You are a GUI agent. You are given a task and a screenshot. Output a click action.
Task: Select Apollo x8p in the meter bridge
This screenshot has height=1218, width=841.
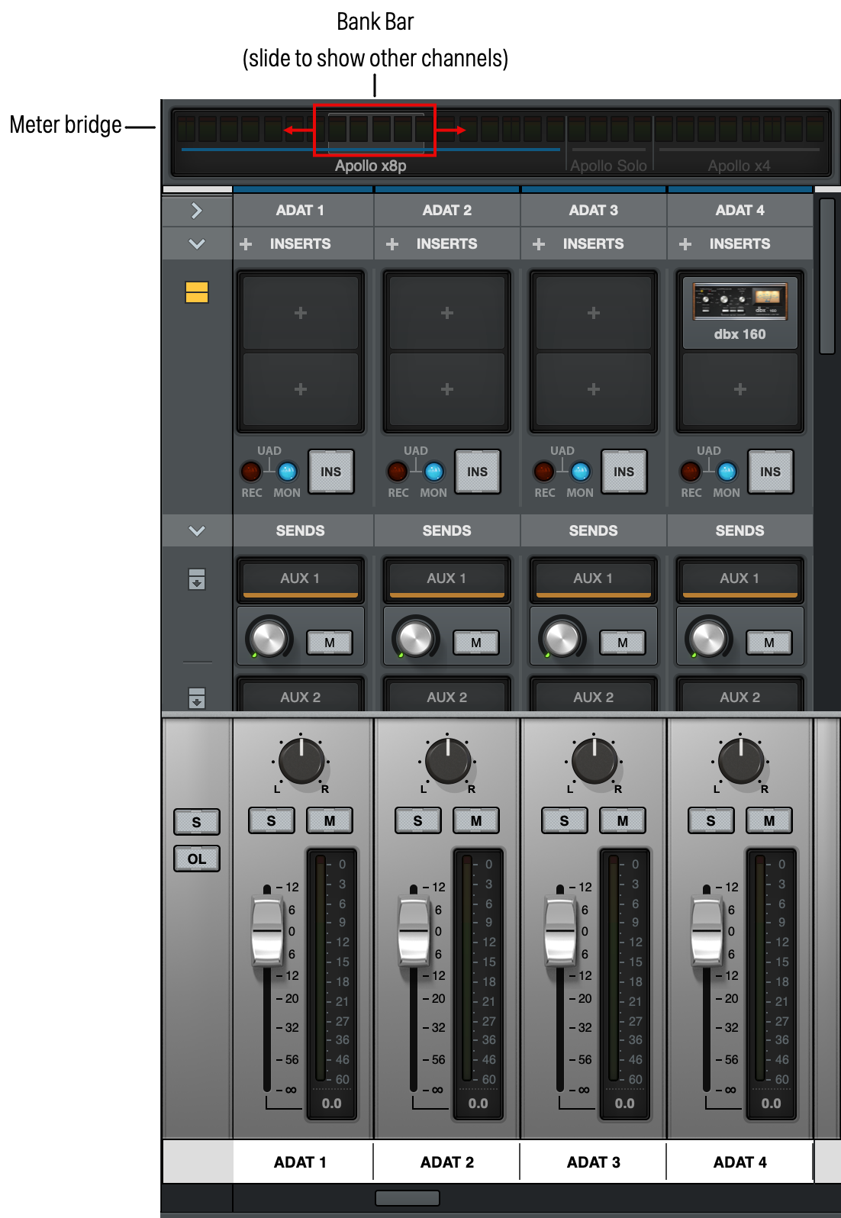(371, 166)
